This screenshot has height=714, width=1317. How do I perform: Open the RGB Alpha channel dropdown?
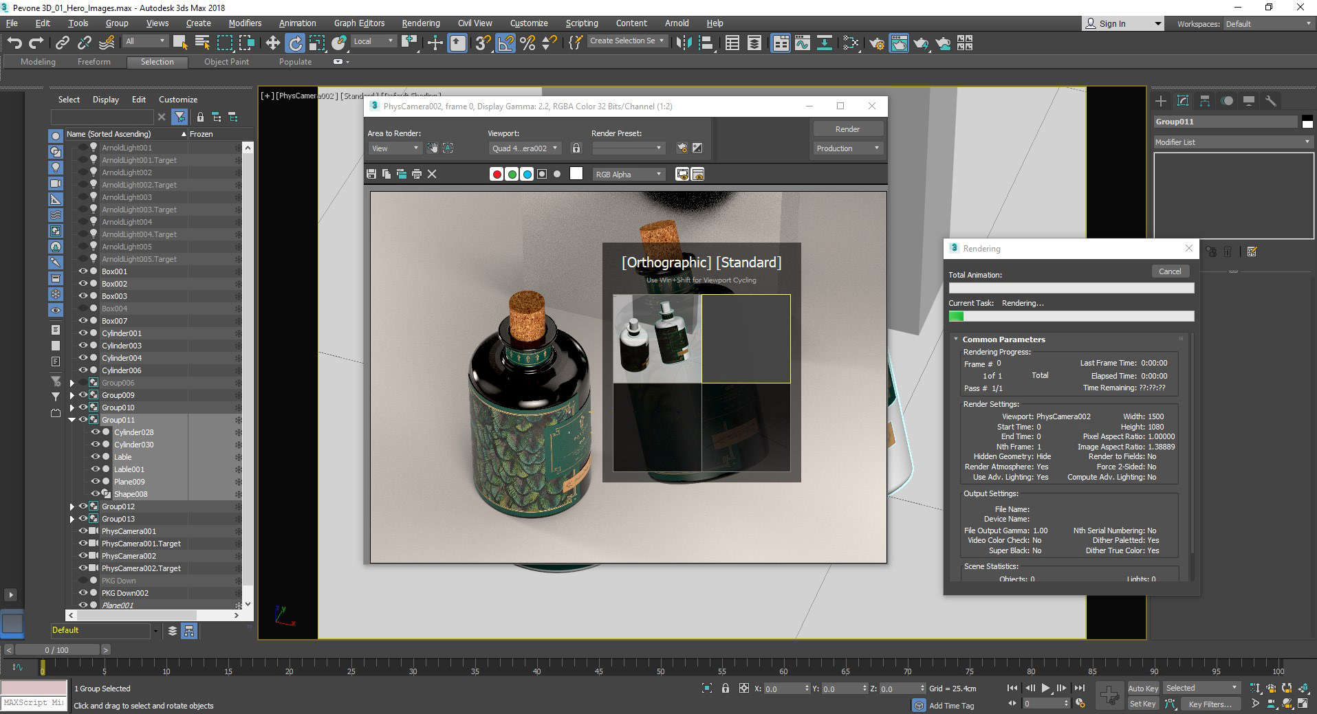pyautogui.click(x=629, y=175)
